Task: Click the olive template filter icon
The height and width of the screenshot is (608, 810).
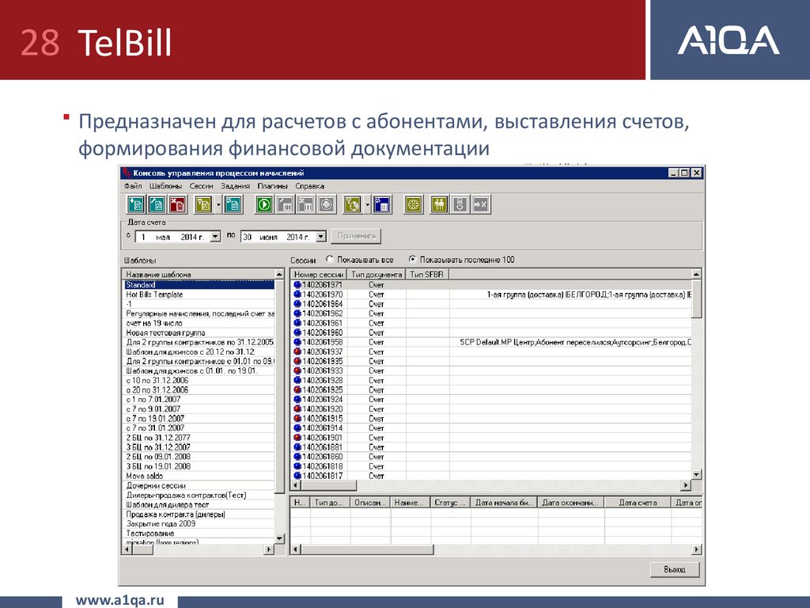Action: (203, 205)
